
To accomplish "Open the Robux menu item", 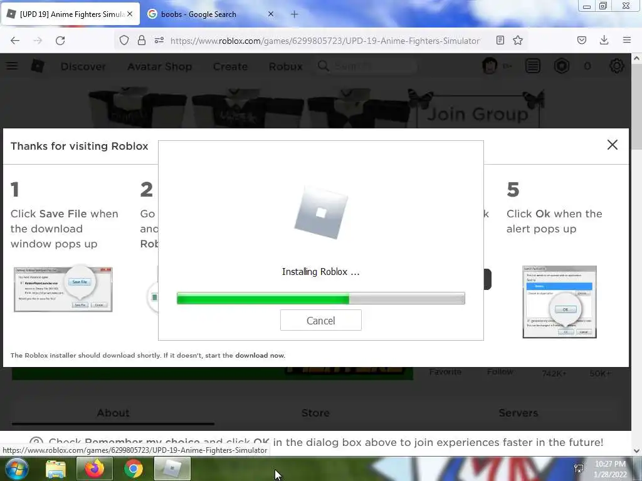I will 285,66.
